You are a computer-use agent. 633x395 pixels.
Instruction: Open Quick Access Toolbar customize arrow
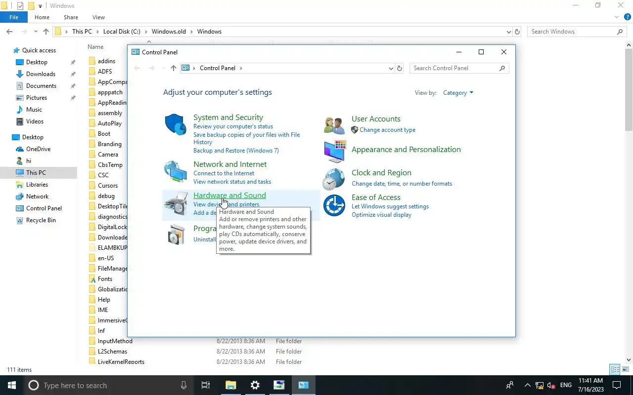coord(41,6)
